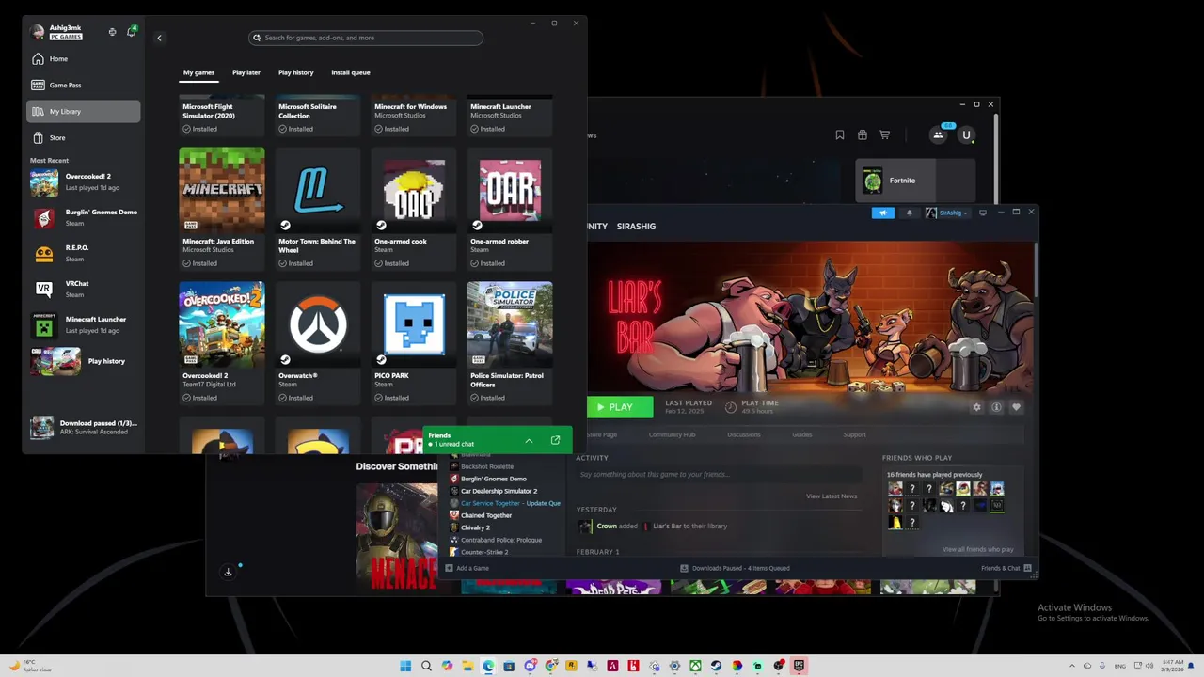Click Steam announcements megaphone button
Screen dimensions: 1204x677
pos(882,213)
